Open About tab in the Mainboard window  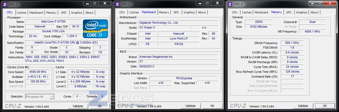click(x=202, y=12)
